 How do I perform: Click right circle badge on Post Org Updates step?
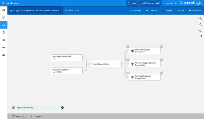pos(161,73)
